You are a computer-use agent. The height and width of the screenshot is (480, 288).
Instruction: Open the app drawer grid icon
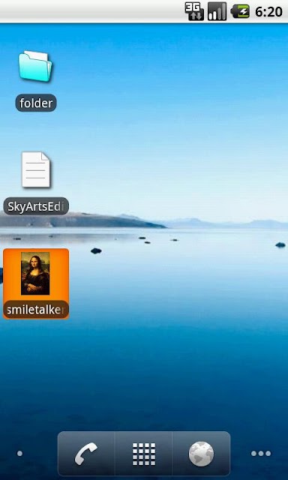(144, 454)
